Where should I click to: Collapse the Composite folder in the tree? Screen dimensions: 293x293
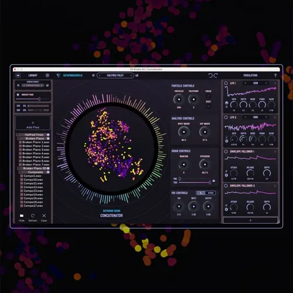coord(20,172)
